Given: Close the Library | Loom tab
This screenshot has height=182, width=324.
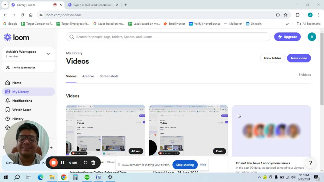Looking at the screenshot, I should (x=61, y=5).
